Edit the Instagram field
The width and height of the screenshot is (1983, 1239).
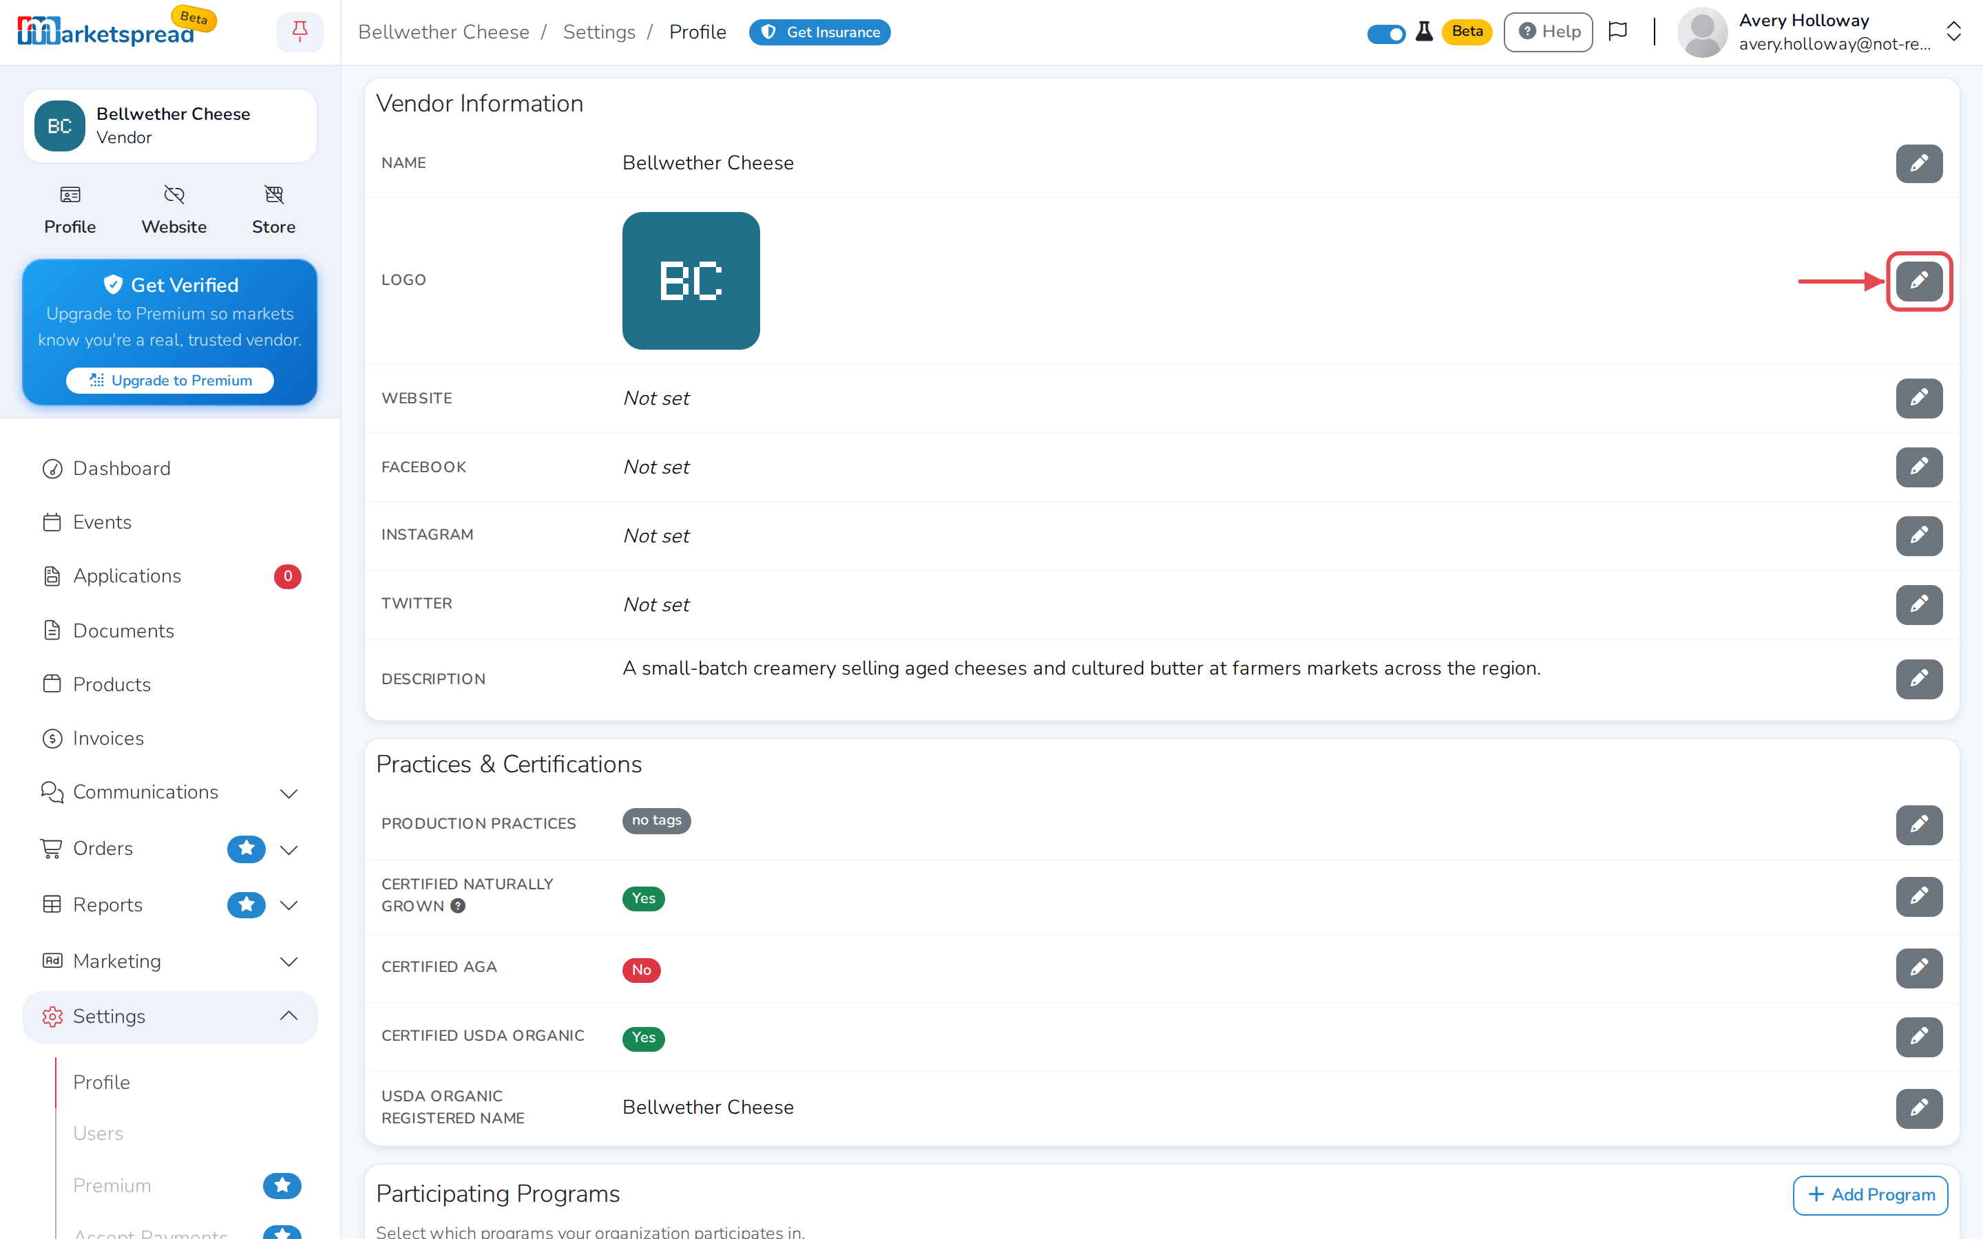click(x=1919, y=536)
